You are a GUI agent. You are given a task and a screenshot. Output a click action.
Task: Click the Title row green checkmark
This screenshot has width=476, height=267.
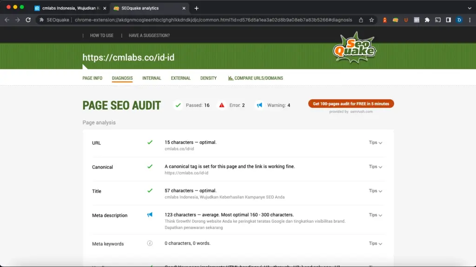click(x=150, y=190)
